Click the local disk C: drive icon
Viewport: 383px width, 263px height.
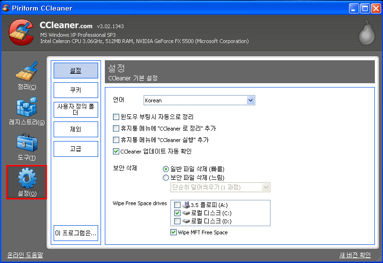186,213
